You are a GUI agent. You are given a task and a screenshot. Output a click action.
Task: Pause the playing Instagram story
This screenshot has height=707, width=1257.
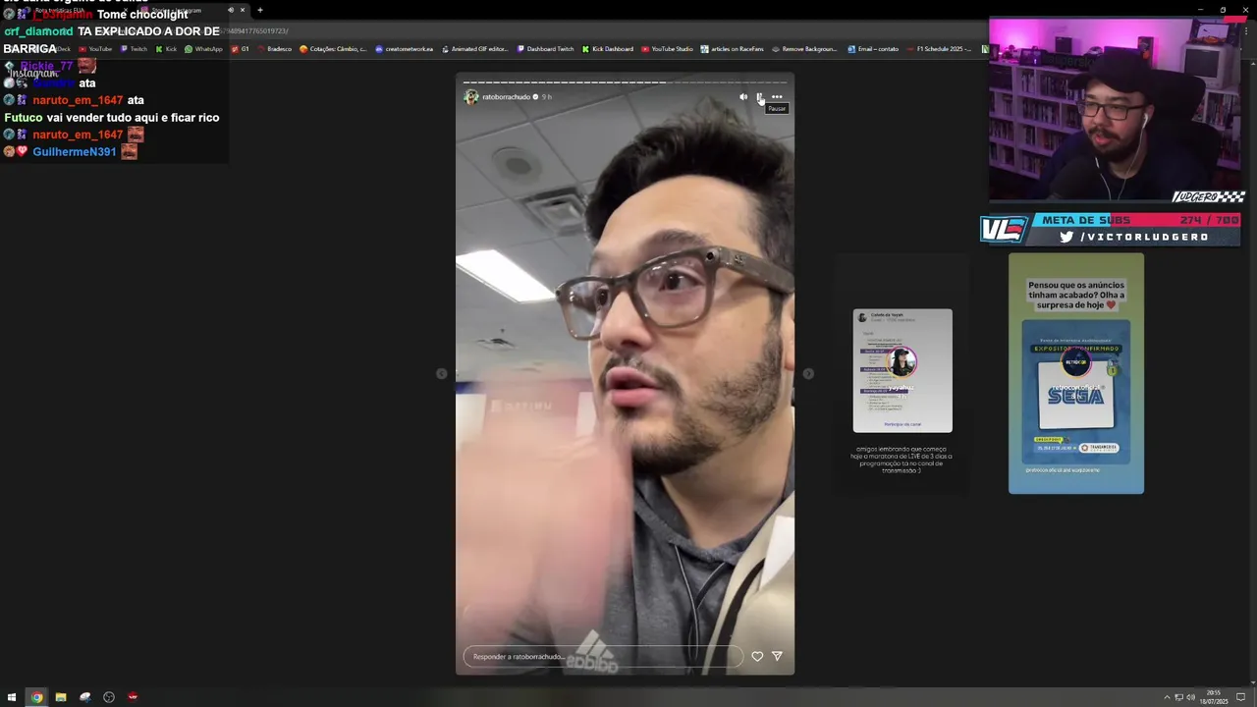pyautogui.click(x=759, y=96)
